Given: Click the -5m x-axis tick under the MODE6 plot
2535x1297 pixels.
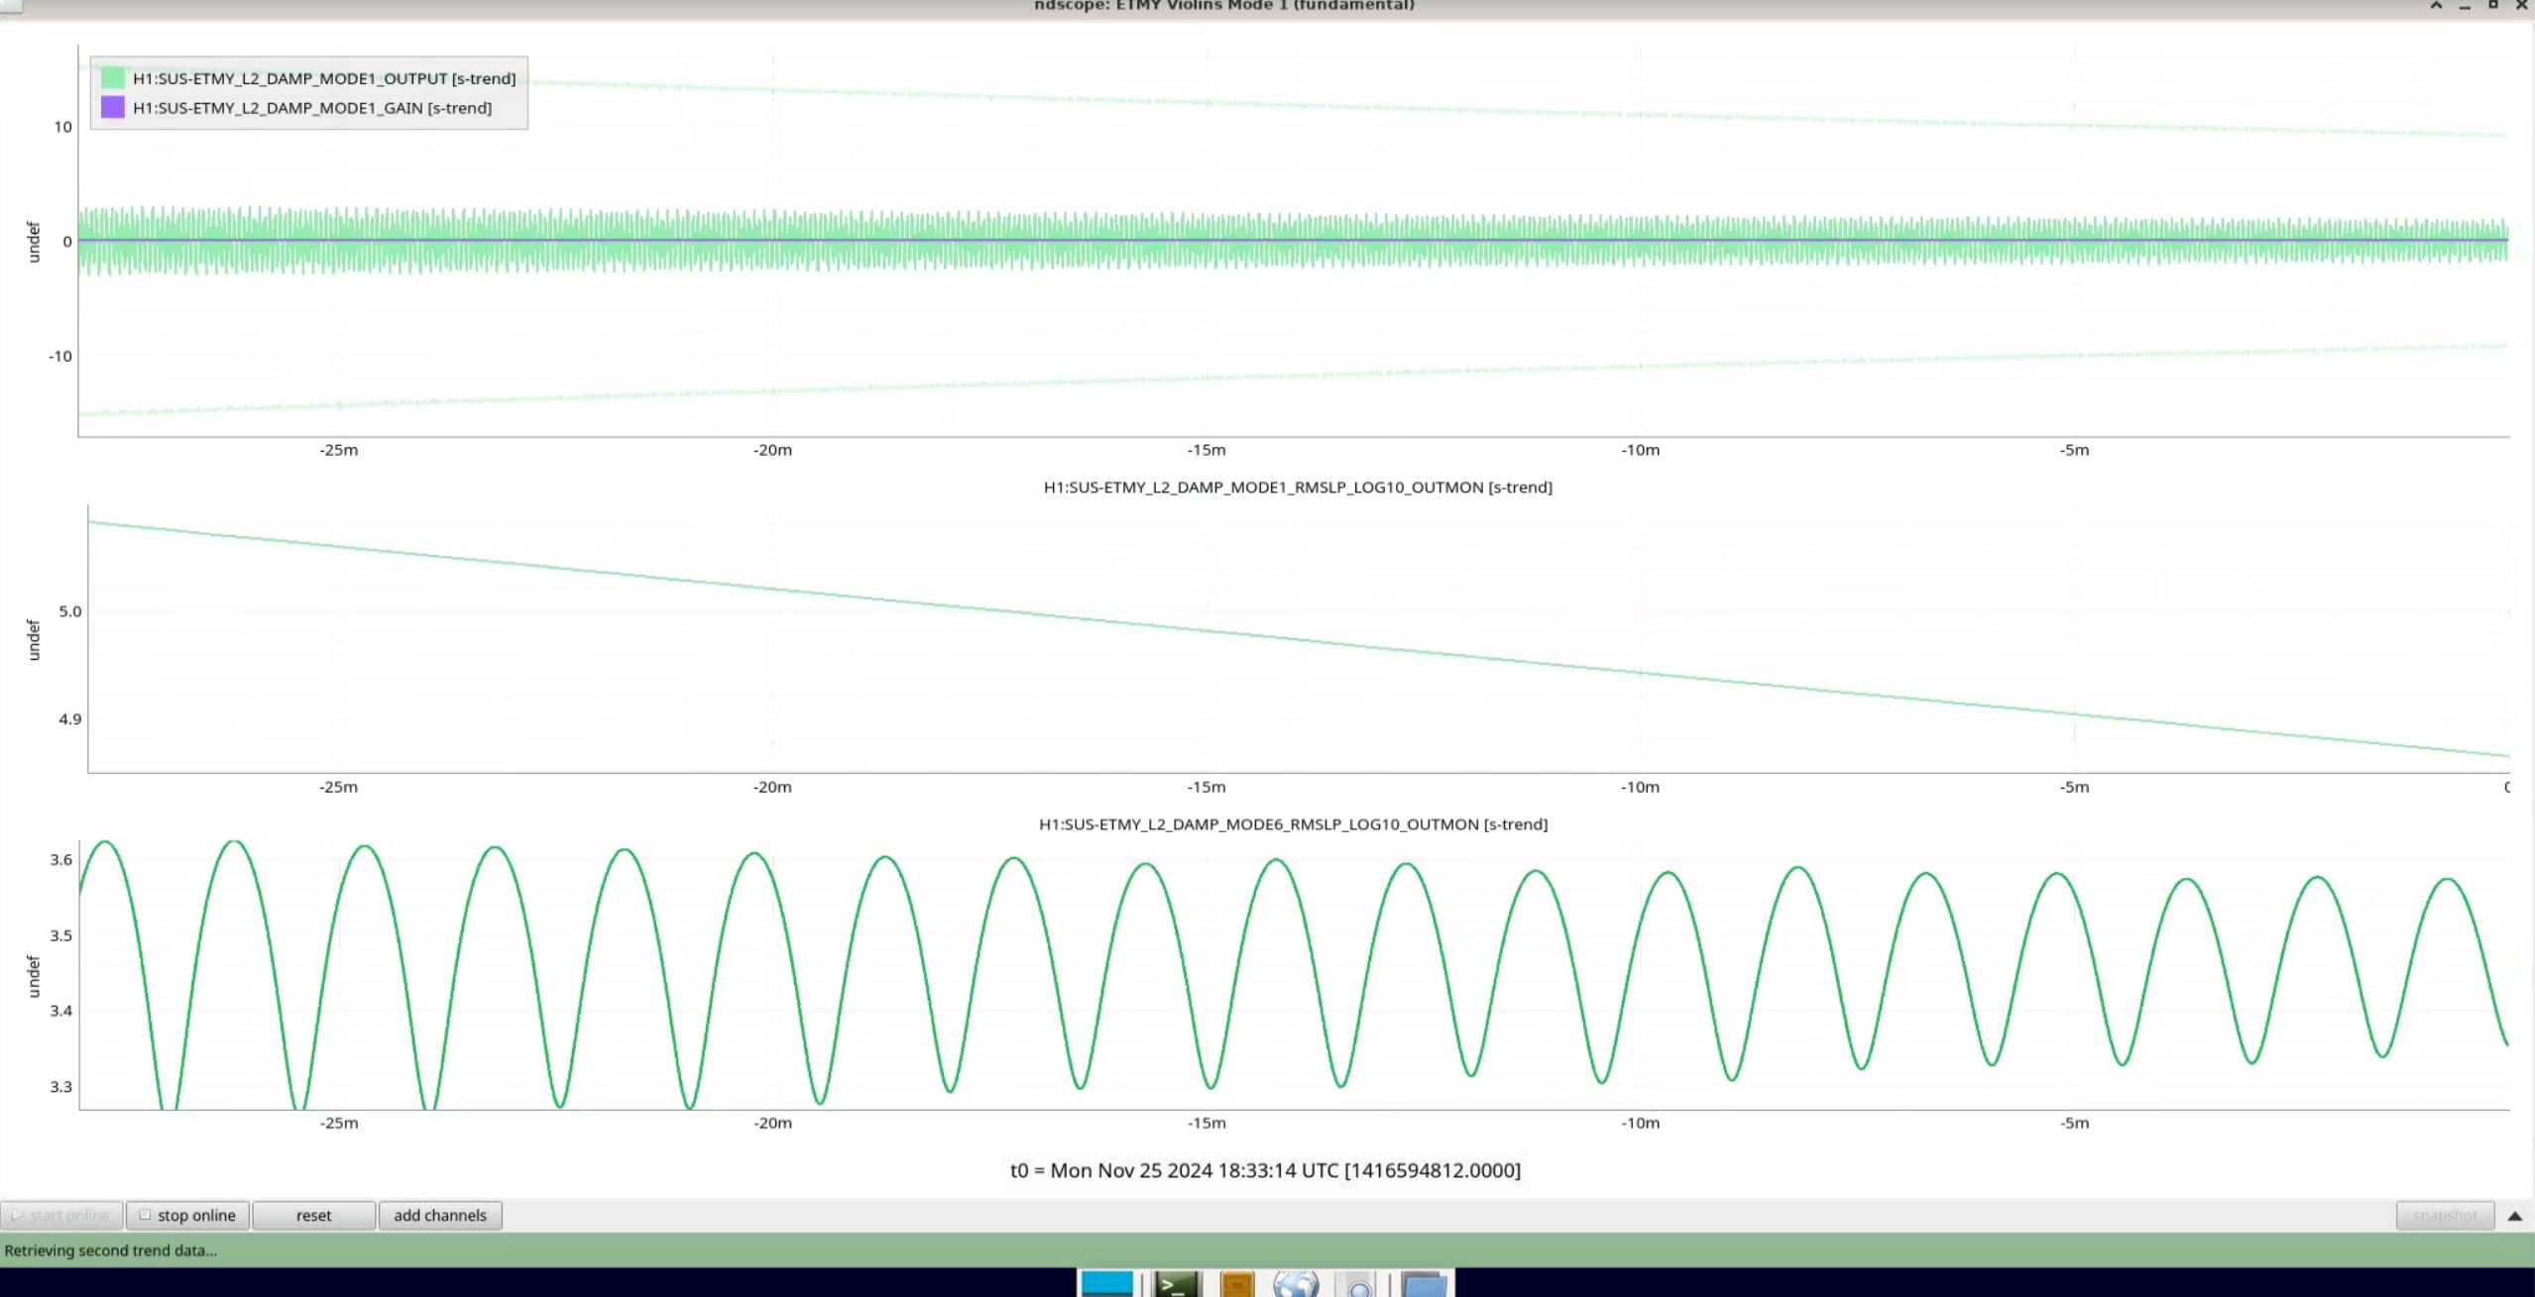Looking at the screenshot, I should pyautogui.click(x=2074, y=1123).
